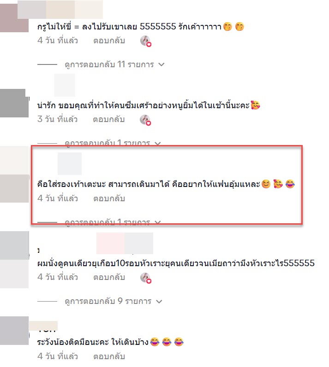Reply (ตอบกลับ) to the first comment
329x367 pixels.
[109, 41]
